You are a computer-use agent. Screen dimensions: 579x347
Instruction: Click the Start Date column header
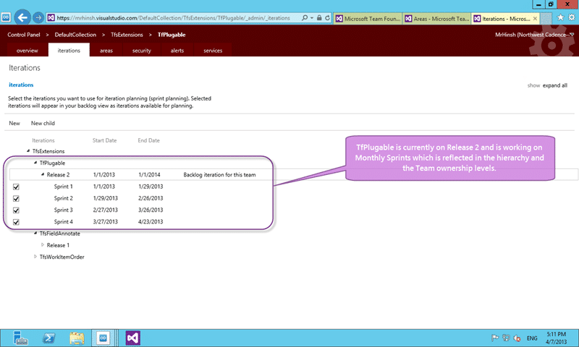pos(104,140)
